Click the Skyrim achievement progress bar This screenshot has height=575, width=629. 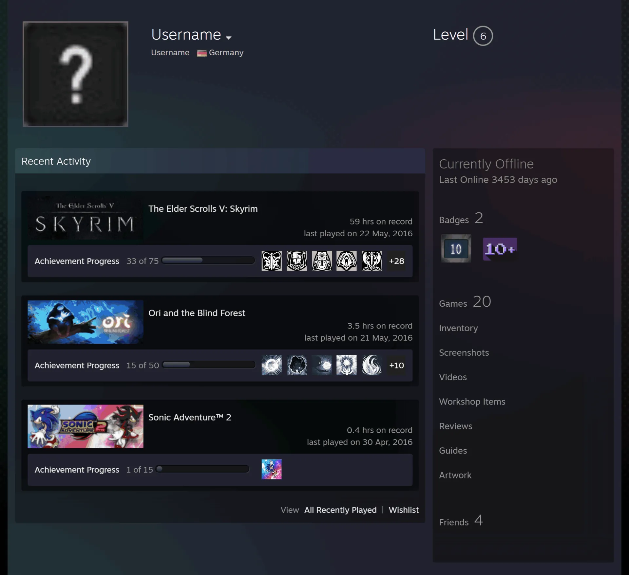point(208,261)
